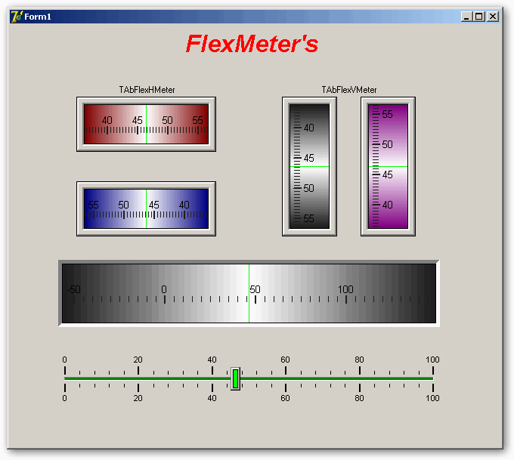
Task: Click the FlexMeter's red heading
Action: [x=252, y=44]
